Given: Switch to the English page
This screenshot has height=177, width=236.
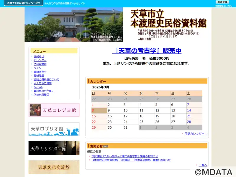Looking at the screenshot, I should [38, 87].
